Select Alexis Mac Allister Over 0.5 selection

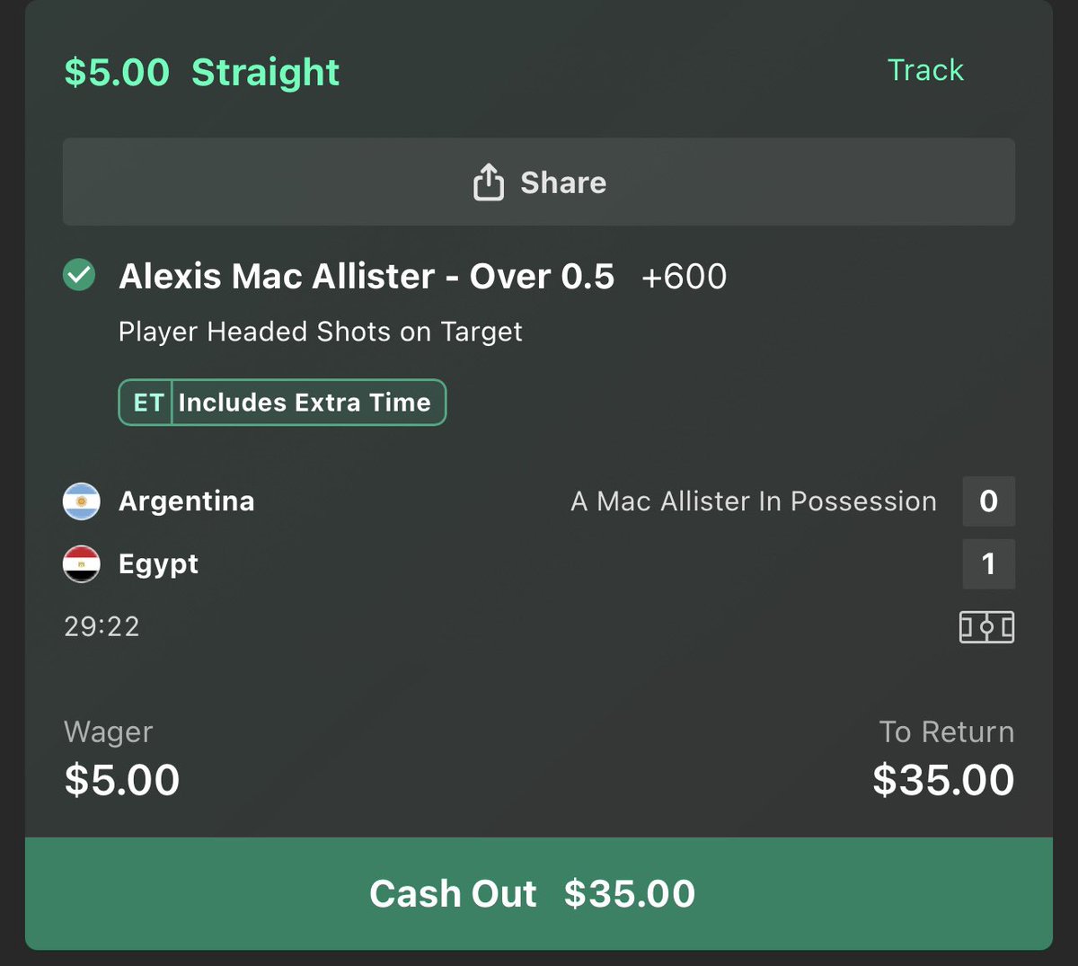pyautogui.click(x=367, y=276)
